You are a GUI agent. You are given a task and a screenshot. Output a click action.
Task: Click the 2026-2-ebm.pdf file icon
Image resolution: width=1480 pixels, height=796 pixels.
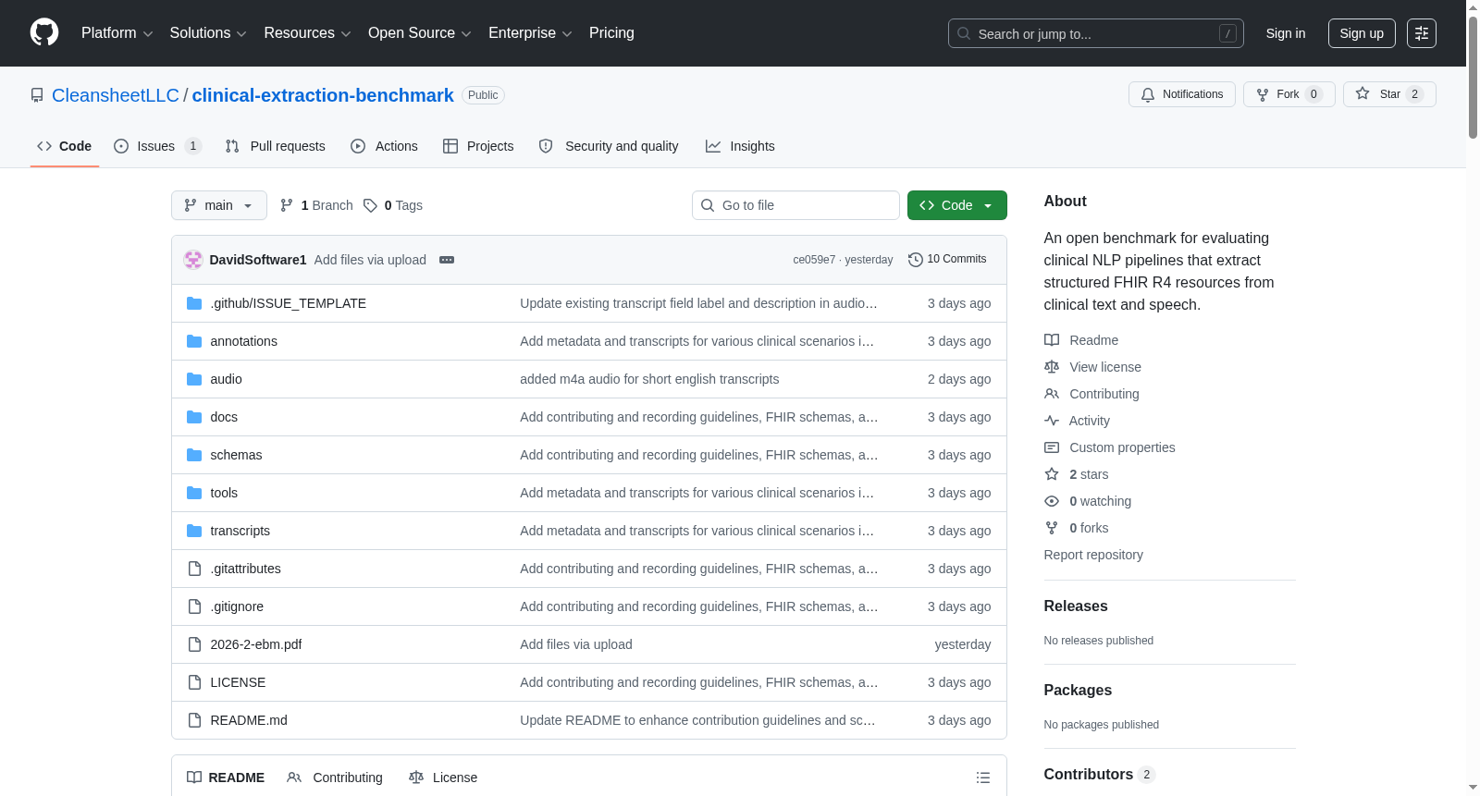194,644
